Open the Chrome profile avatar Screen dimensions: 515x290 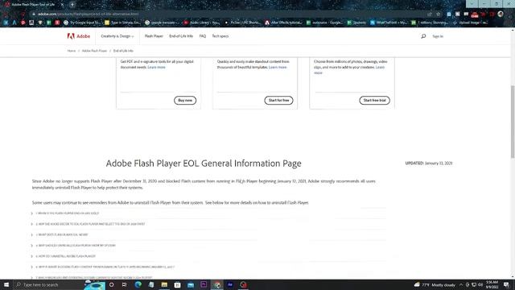(501, 14)
